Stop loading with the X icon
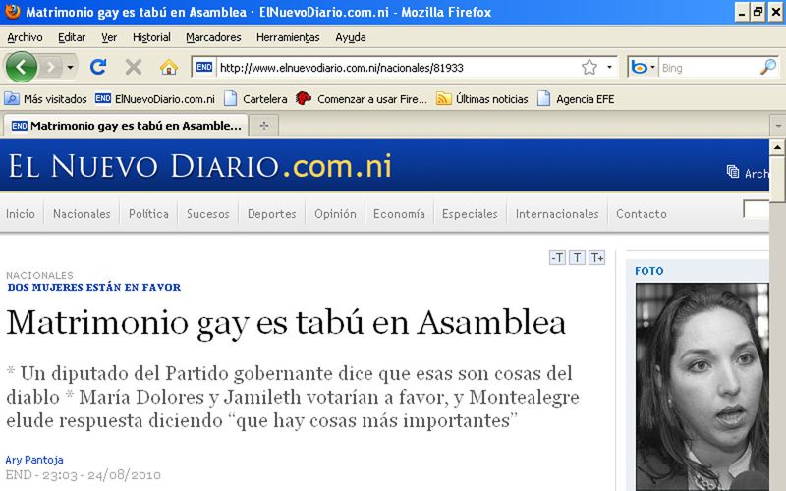 click(x=134, y=67)
